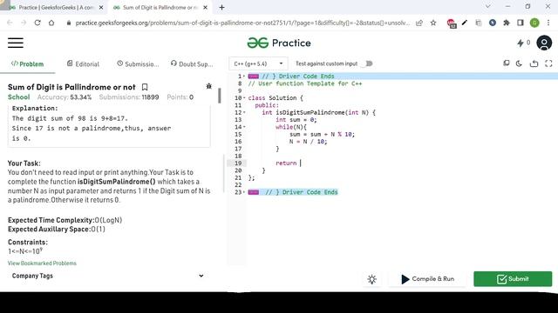Click 'Submissions: 11899' text

pos(129,97)
